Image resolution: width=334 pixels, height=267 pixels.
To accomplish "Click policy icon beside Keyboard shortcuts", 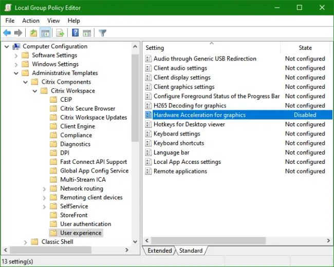I will pos(149,143).
